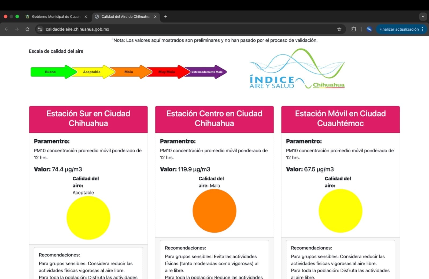Close the Calidad del Aire de Chihuahua tab
429x279 pixels.
click(155, 17)
